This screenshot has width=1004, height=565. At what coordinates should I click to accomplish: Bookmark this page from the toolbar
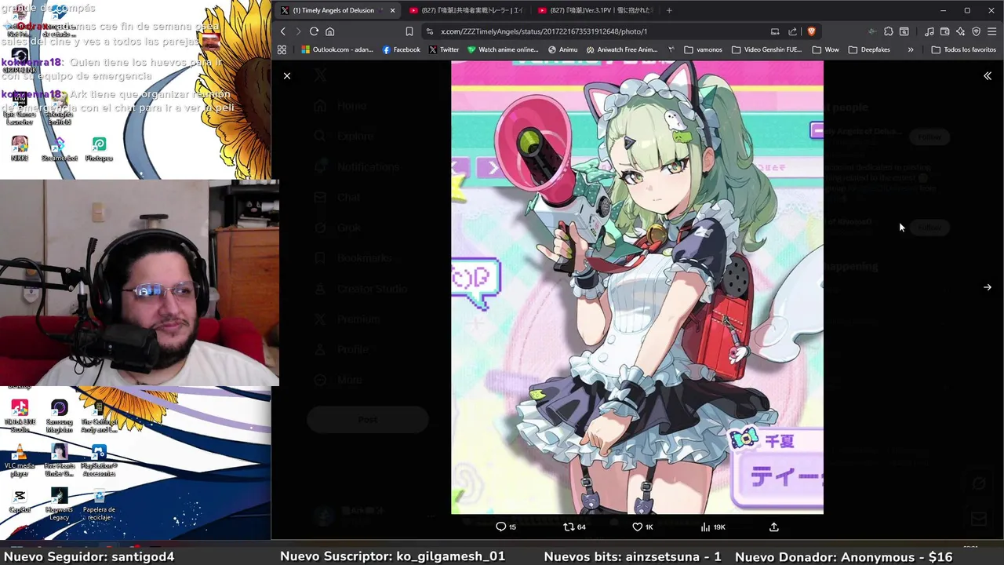[x=409, y=31]
